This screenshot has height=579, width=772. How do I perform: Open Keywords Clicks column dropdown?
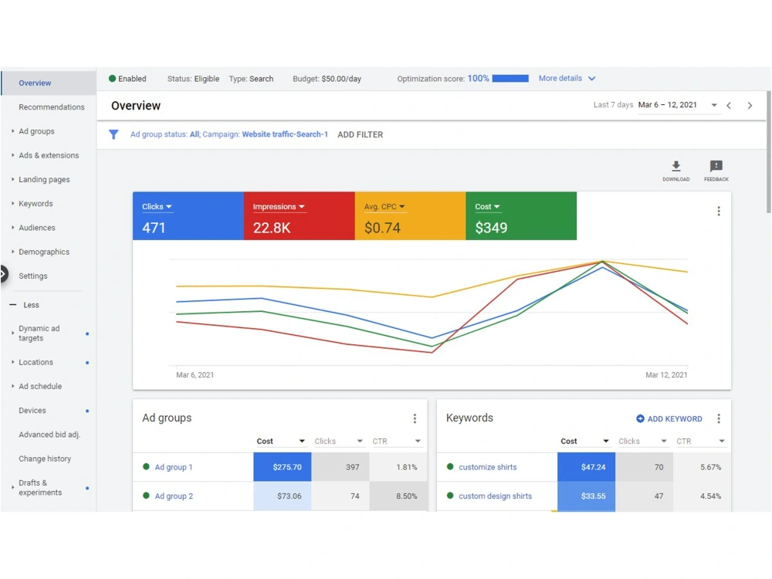(x=664, y=441)
